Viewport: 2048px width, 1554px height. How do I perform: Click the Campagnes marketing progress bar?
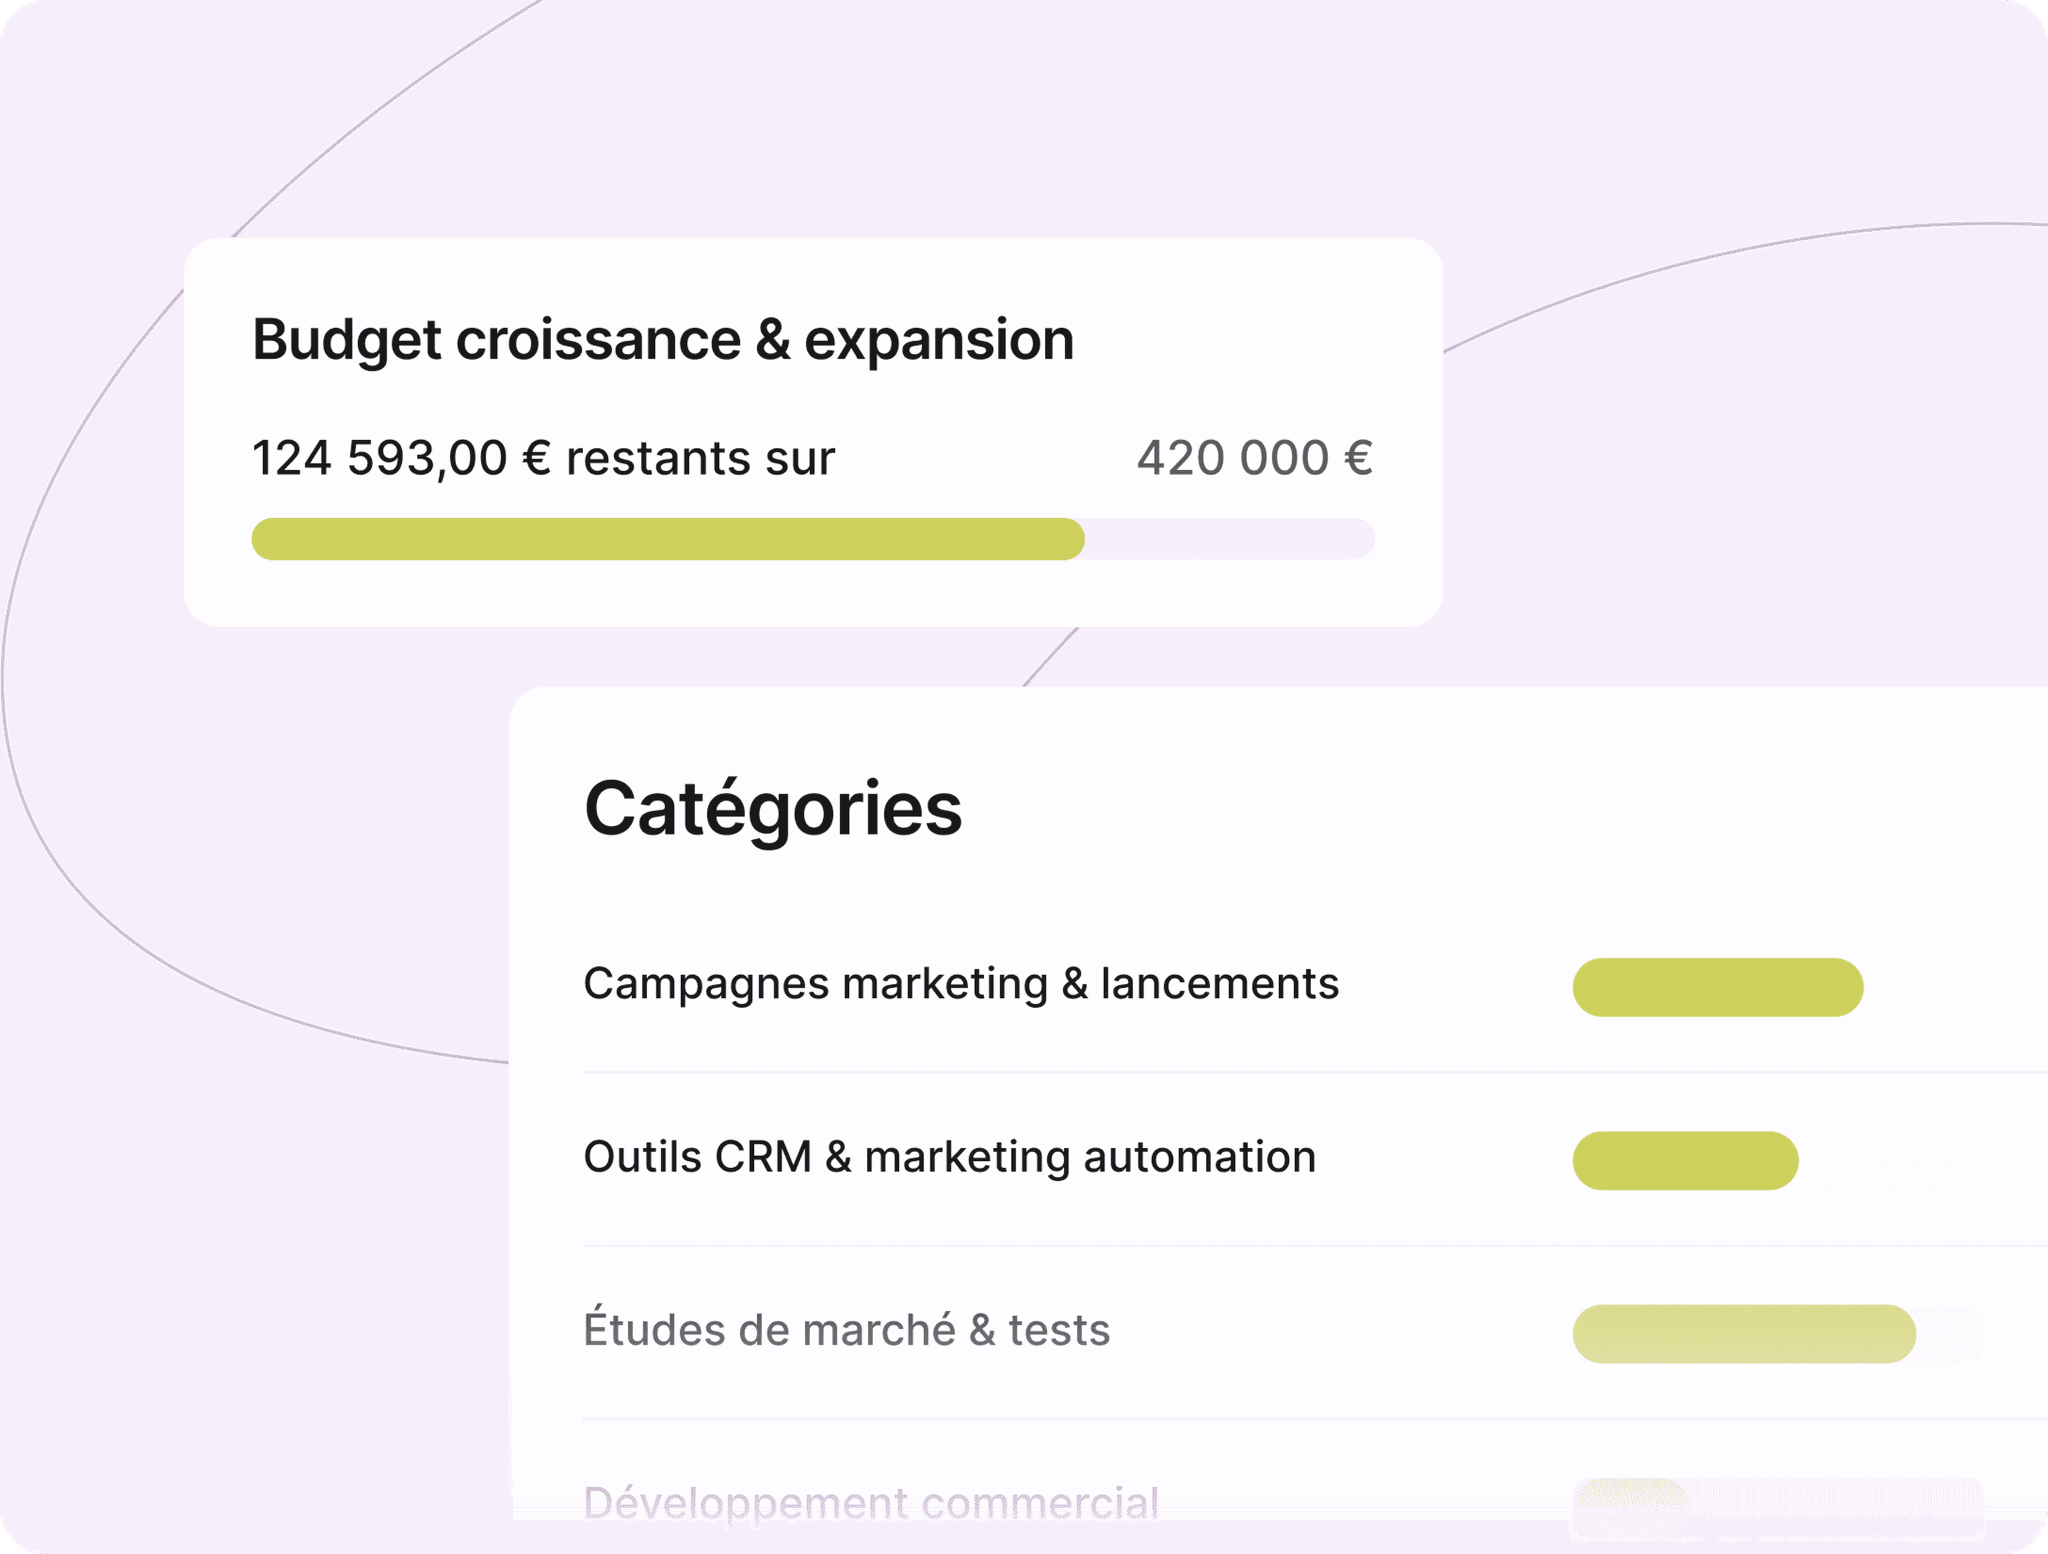pos(1777,987)
